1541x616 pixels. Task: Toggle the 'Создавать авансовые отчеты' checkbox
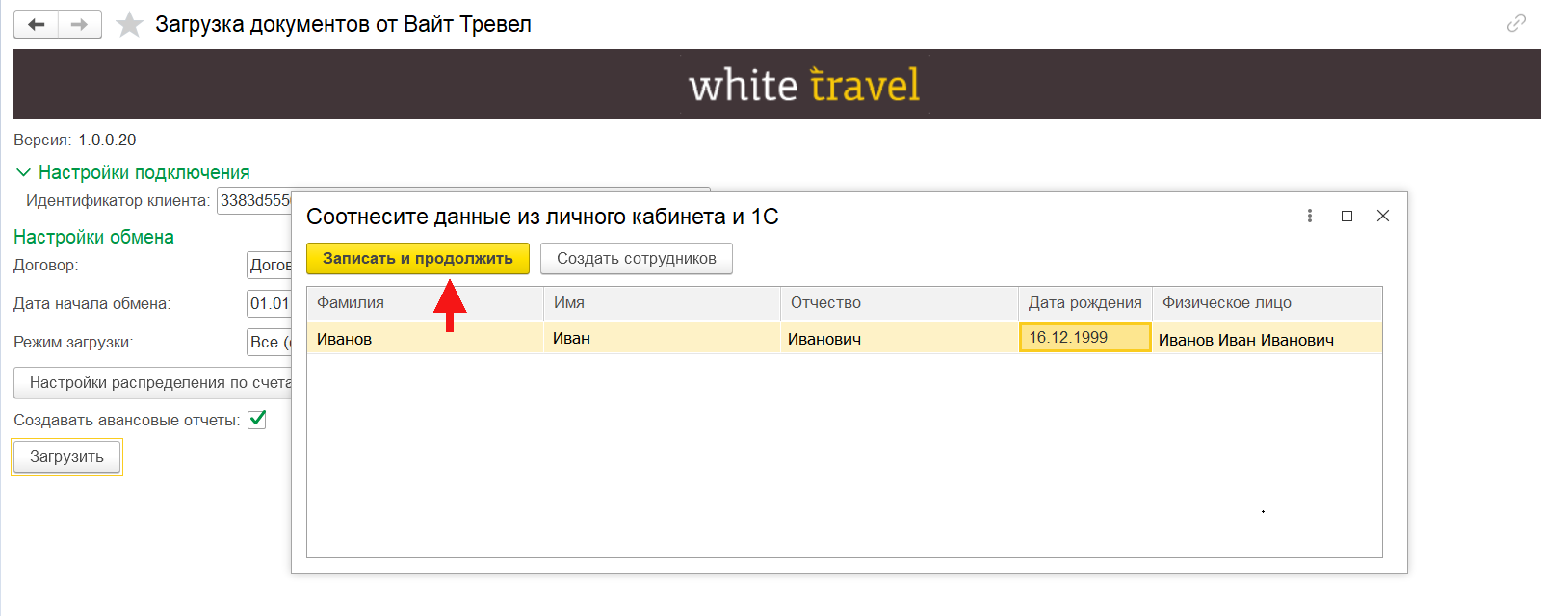point(257,420)
